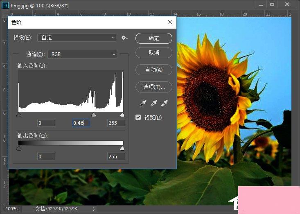
Task: Open the 通道 RGB channel dropdown
Action: coord(82,54)
